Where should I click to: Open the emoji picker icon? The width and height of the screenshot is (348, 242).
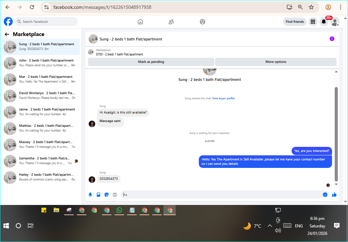pyautogui.click(x=325, y=195)
